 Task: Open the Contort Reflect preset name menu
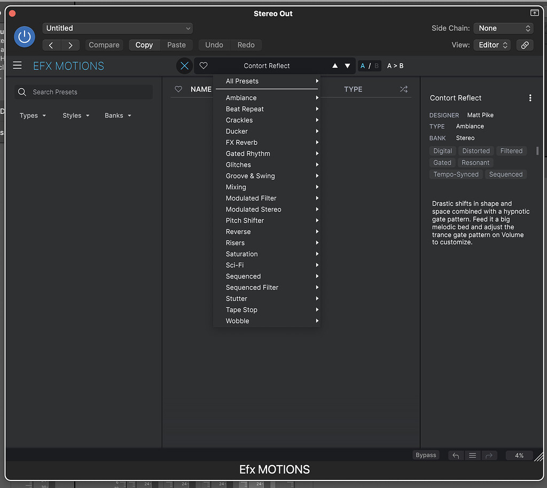(267, 66)
